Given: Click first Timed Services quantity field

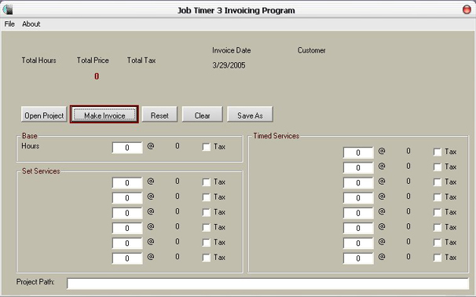Looking at the screenshot, I should (x=358, y=152).
